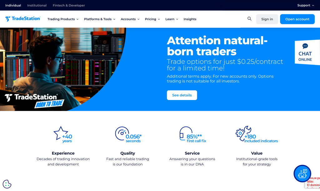This screenshot has height=191, width=320.
Task: Expand the Pricing dropdown
Action: [x=152, y=19]
